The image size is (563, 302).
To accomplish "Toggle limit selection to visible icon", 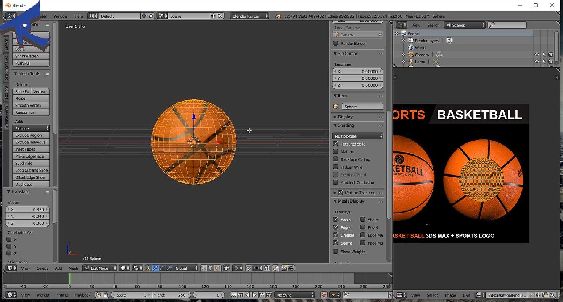I will pyautogui.click(x=226, y=268).
